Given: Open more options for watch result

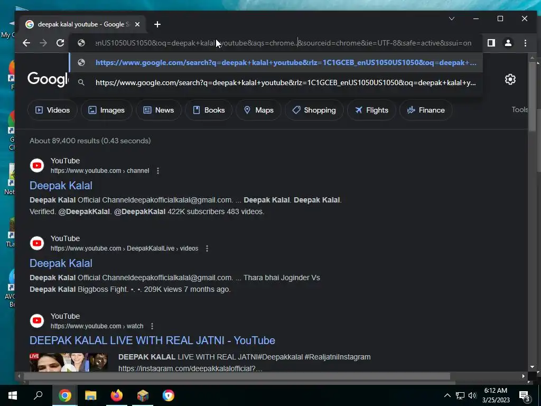Looking at the screenshot, I should pos(152,326).
